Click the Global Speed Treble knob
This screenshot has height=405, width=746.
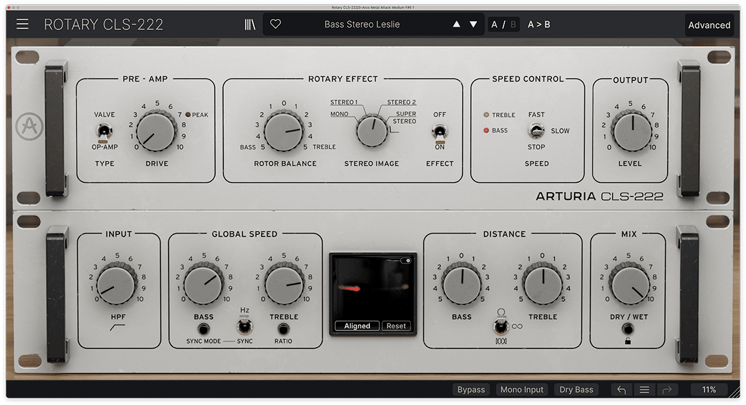point(284,284)
